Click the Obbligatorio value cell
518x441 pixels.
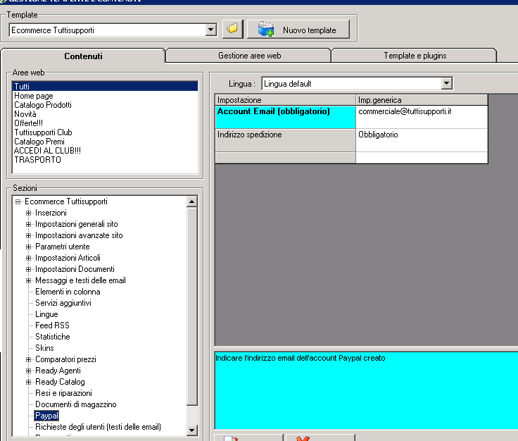coord(422,140)
